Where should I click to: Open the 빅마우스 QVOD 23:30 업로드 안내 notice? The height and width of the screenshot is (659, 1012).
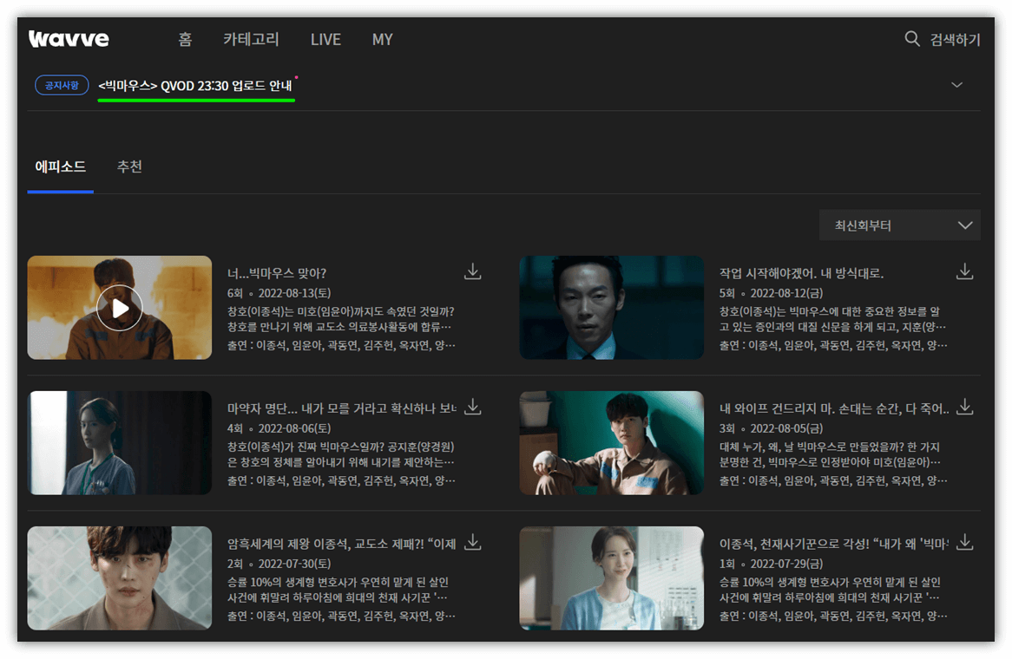196,84
